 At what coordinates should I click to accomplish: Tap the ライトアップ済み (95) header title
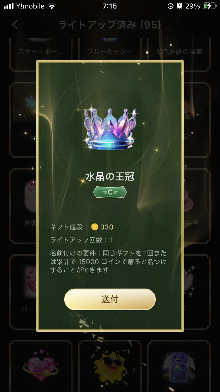tap(110, 25)
